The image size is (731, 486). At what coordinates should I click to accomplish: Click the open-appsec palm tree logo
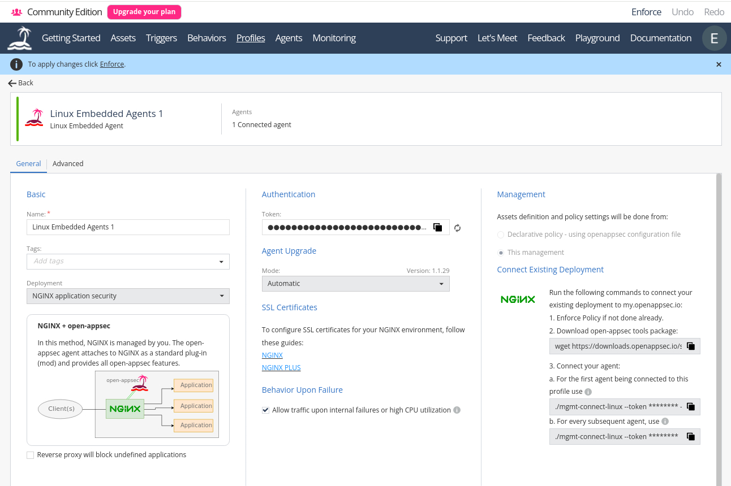tap(19, 38)
